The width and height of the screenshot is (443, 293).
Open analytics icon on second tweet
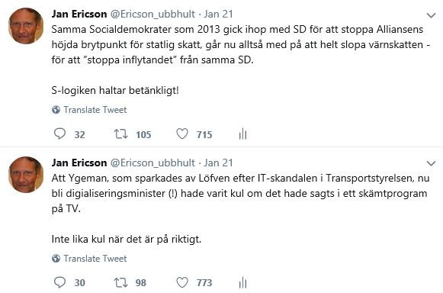pos(242,282)
